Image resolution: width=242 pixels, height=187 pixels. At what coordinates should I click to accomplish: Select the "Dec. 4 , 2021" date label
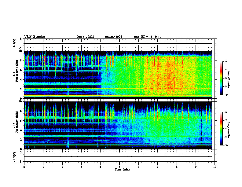(x=85, y=37)
